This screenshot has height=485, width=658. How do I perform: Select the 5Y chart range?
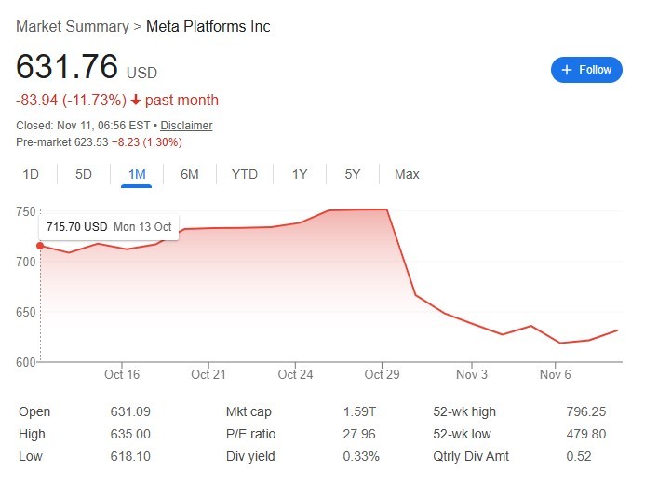353,174
